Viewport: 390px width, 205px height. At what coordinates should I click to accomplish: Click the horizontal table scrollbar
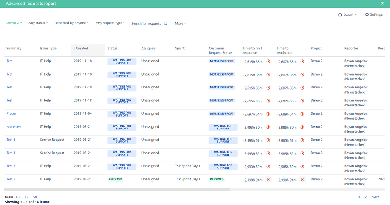point(117,189)
